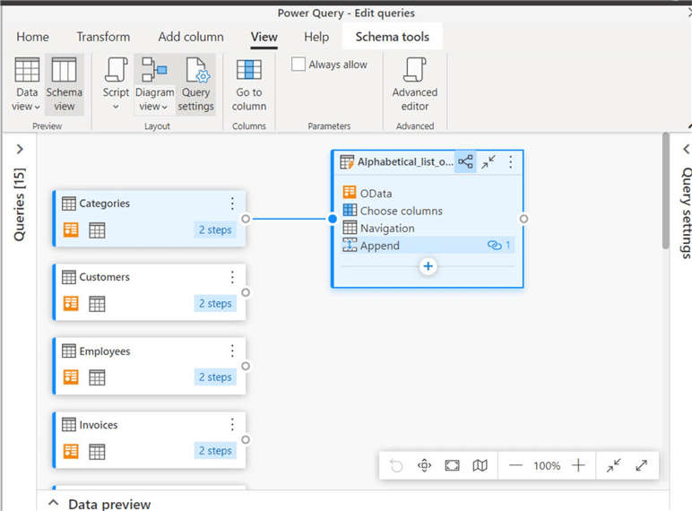The height and width of the screenshot is (511, 692).
Task: Select the Employees query title
Action: pyautogui.click(x=105, y=351)
